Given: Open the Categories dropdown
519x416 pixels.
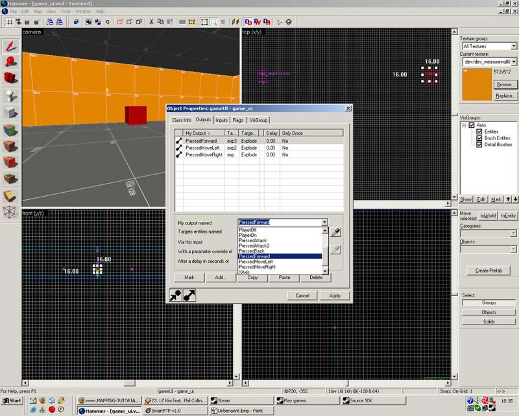Looking at the screenshot, I should click(513, 234).
